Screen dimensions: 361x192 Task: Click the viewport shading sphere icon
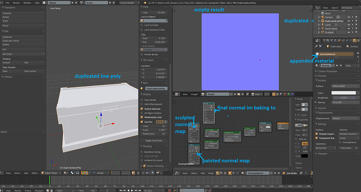[65, 173]
